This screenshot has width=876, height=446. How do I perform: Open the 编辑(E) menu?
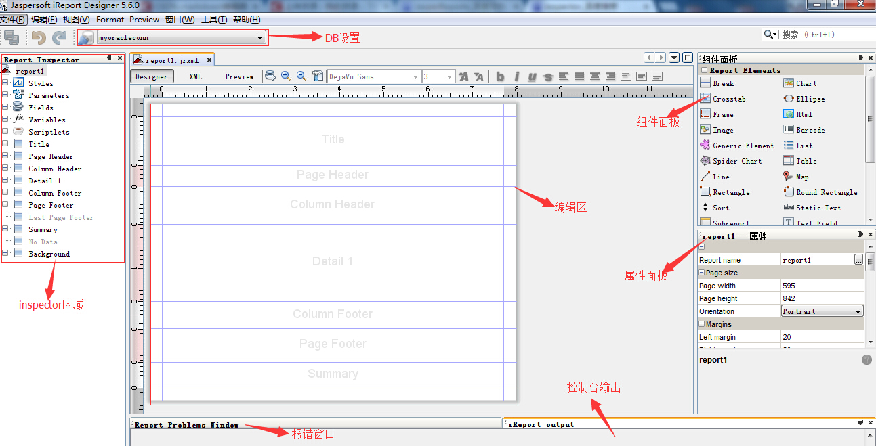[x=44, y=20]
